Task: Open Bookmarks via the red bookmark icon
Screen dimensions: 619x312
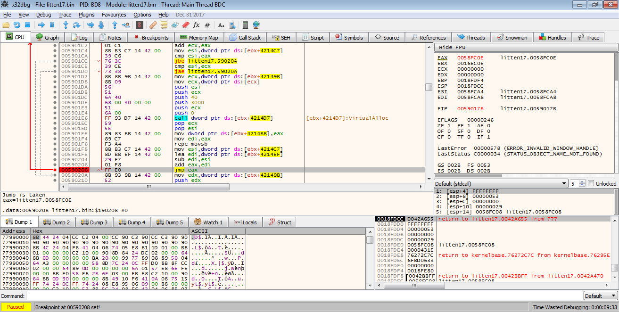Action: pyautogui.click(x=186, y=25)
